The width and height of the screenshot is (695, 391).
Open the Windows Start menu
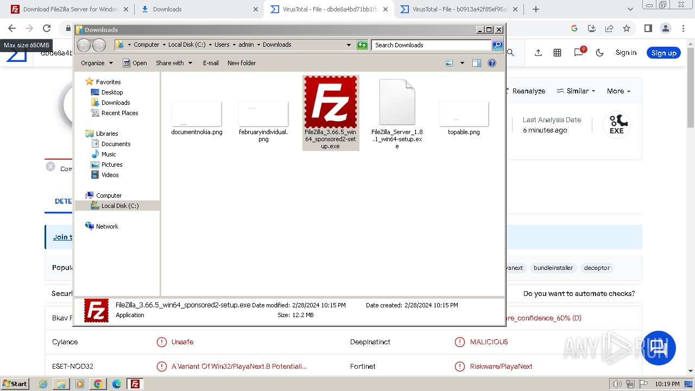click(x=15, y=384)
